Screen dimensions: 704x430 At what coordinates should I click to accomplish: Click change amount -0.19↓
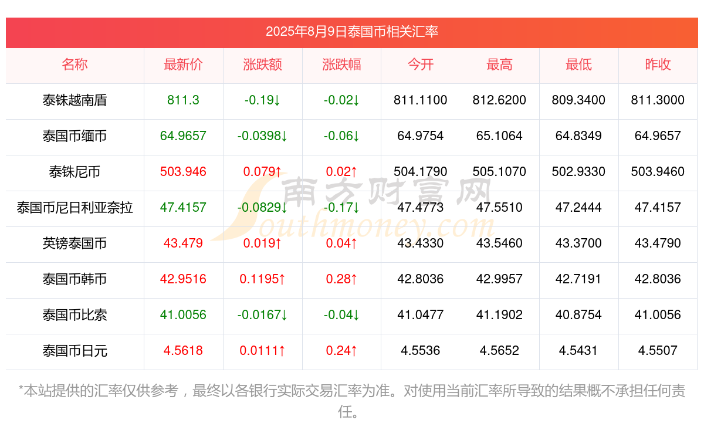262,100
